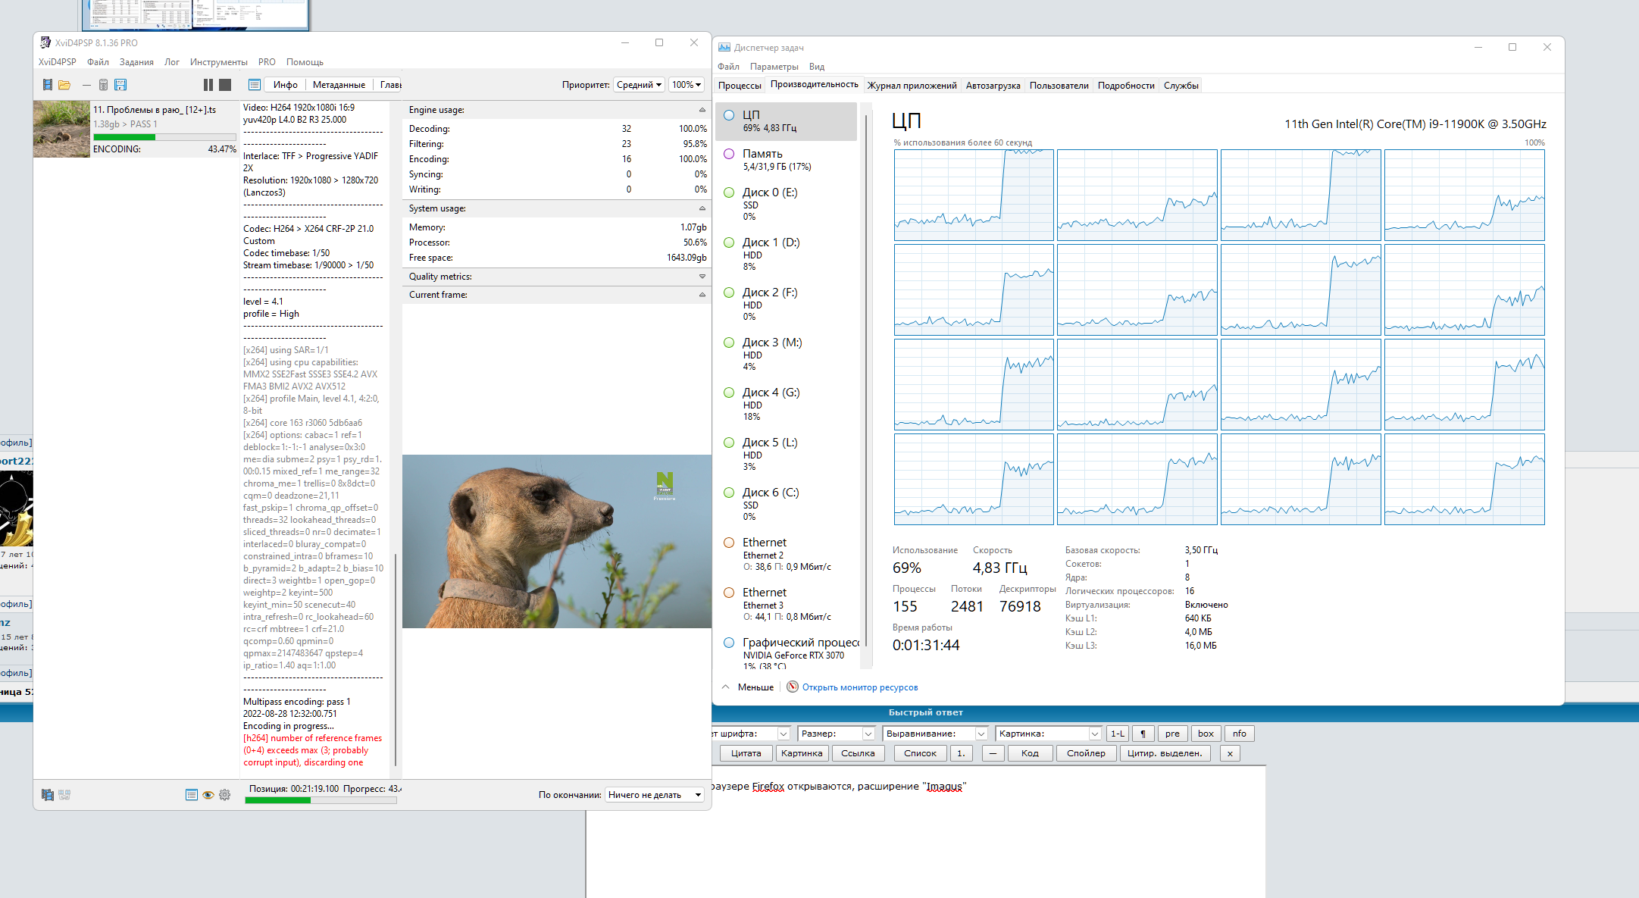The image size is (1639, 898).
Task: Click the trash delete task icon
Action: tap(104, 85)
